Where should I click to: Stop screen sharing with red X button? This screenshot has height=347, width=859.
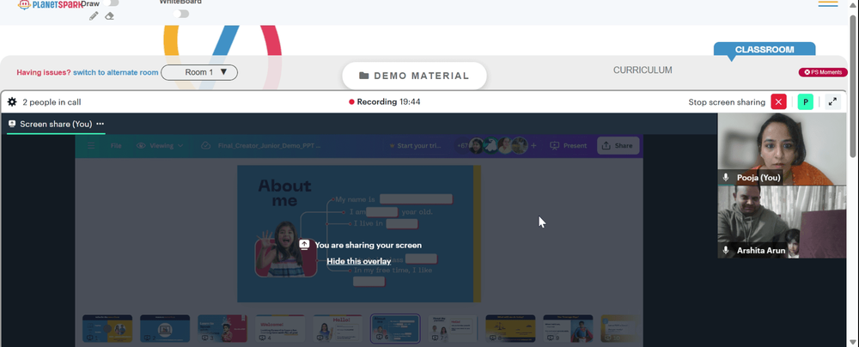[778, 102]
